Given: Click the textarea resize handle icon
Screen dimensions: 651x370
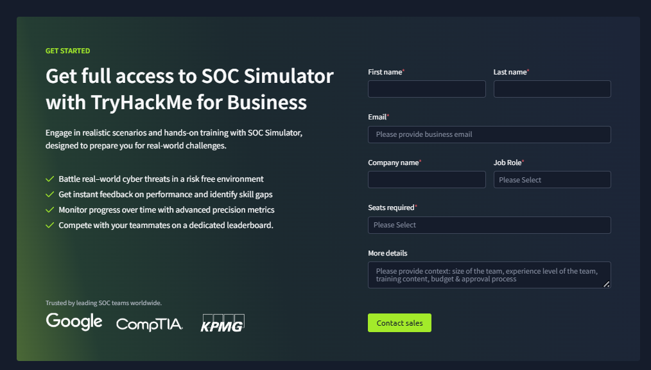Looking at the screenshot, I should click(607, 284).
